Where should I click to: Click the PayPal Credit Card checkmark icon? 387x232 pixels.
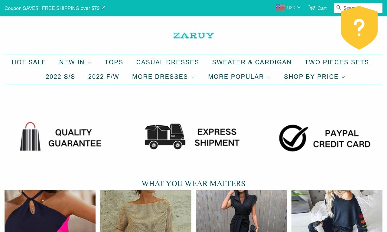[293, 138]
